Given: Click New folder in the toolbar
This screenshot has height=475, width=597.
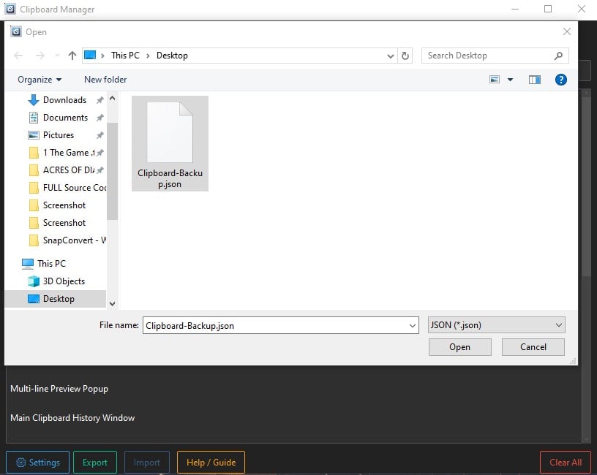Looking at the screenshot, I should (x=105, y=79).
